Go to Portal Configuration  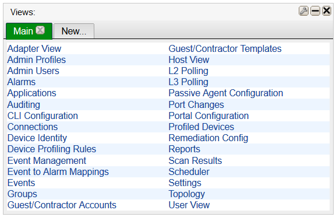point(208,116)
